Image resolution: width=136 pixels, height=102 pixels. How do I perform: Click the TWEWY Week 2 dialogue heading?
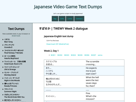tap(63, 28)
